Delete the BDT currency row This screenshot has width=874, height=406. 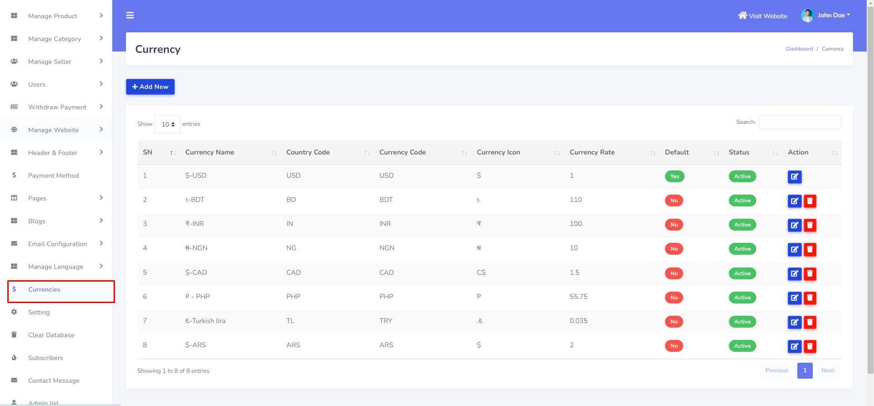click(810, 201)
